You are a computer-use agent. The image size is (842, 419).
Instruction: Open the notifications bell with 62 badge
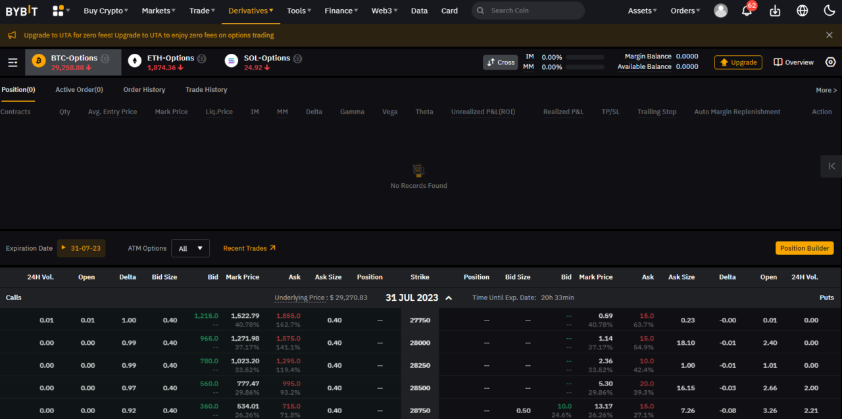coord(747,11)
